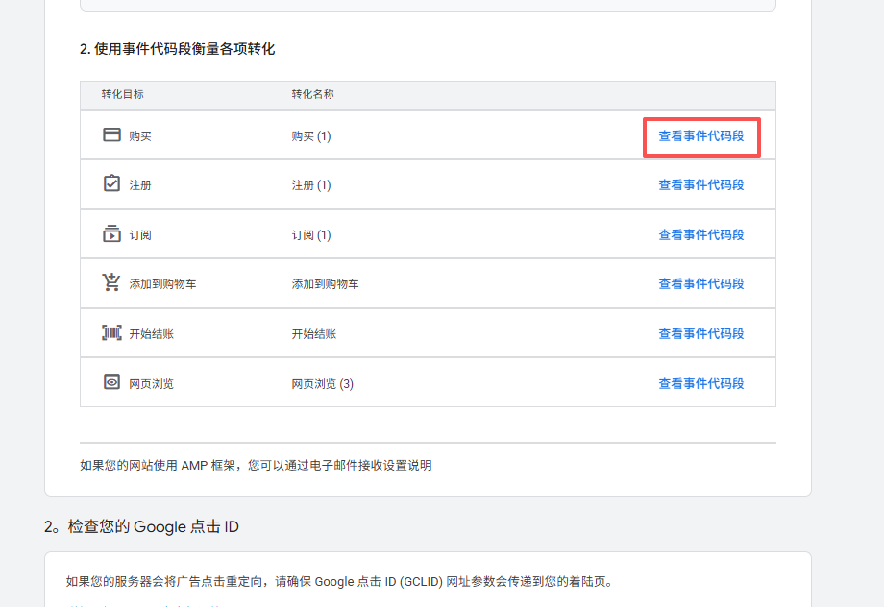Click the AMP 框架 email setup instructions text

pos(256,466)
